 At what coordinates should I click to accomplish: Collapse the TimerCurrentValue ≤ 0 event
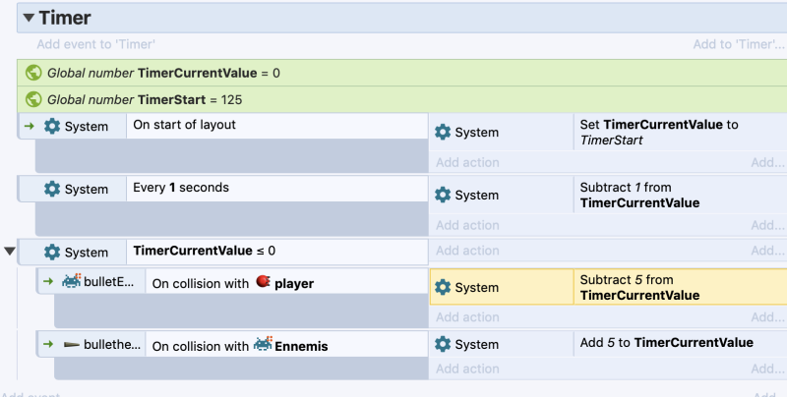pos(10,251)
